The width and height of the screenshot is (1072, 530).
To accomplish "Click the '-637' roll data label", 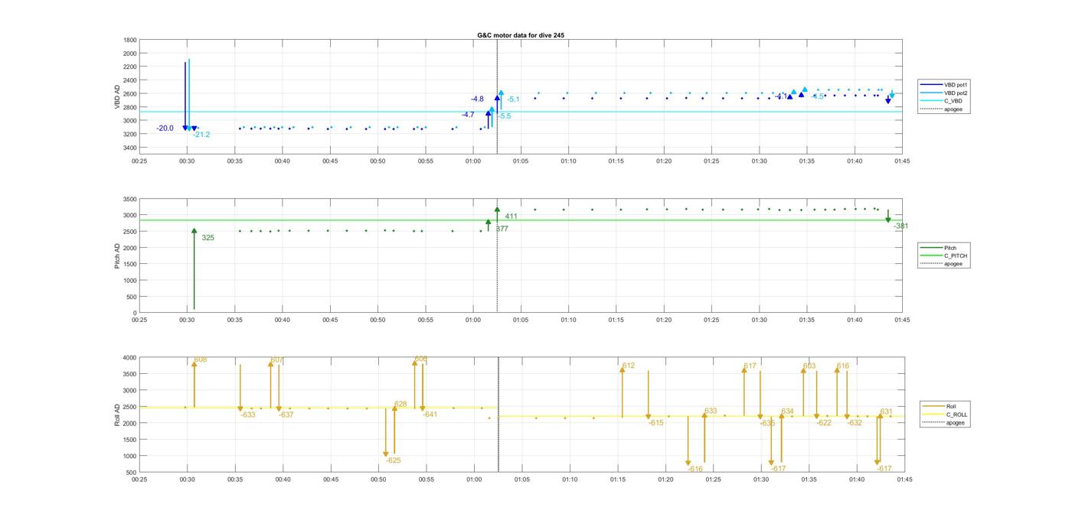I will [286, 415].
